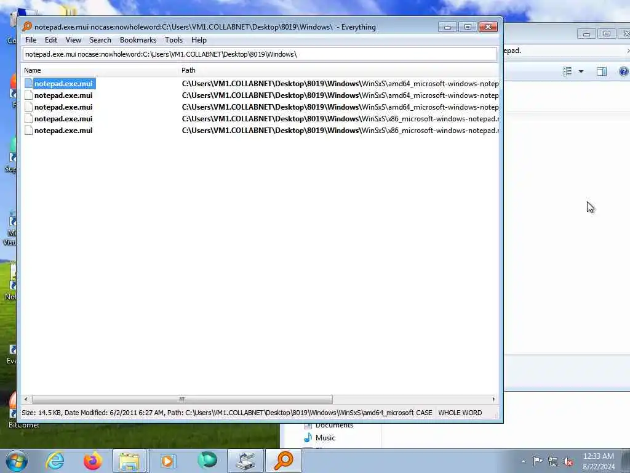The height and width of the screenshot is (473, 630).
Task: Select Music in the Explorer navigation pane
Action: pyautogui.click(x=320, y=438)
